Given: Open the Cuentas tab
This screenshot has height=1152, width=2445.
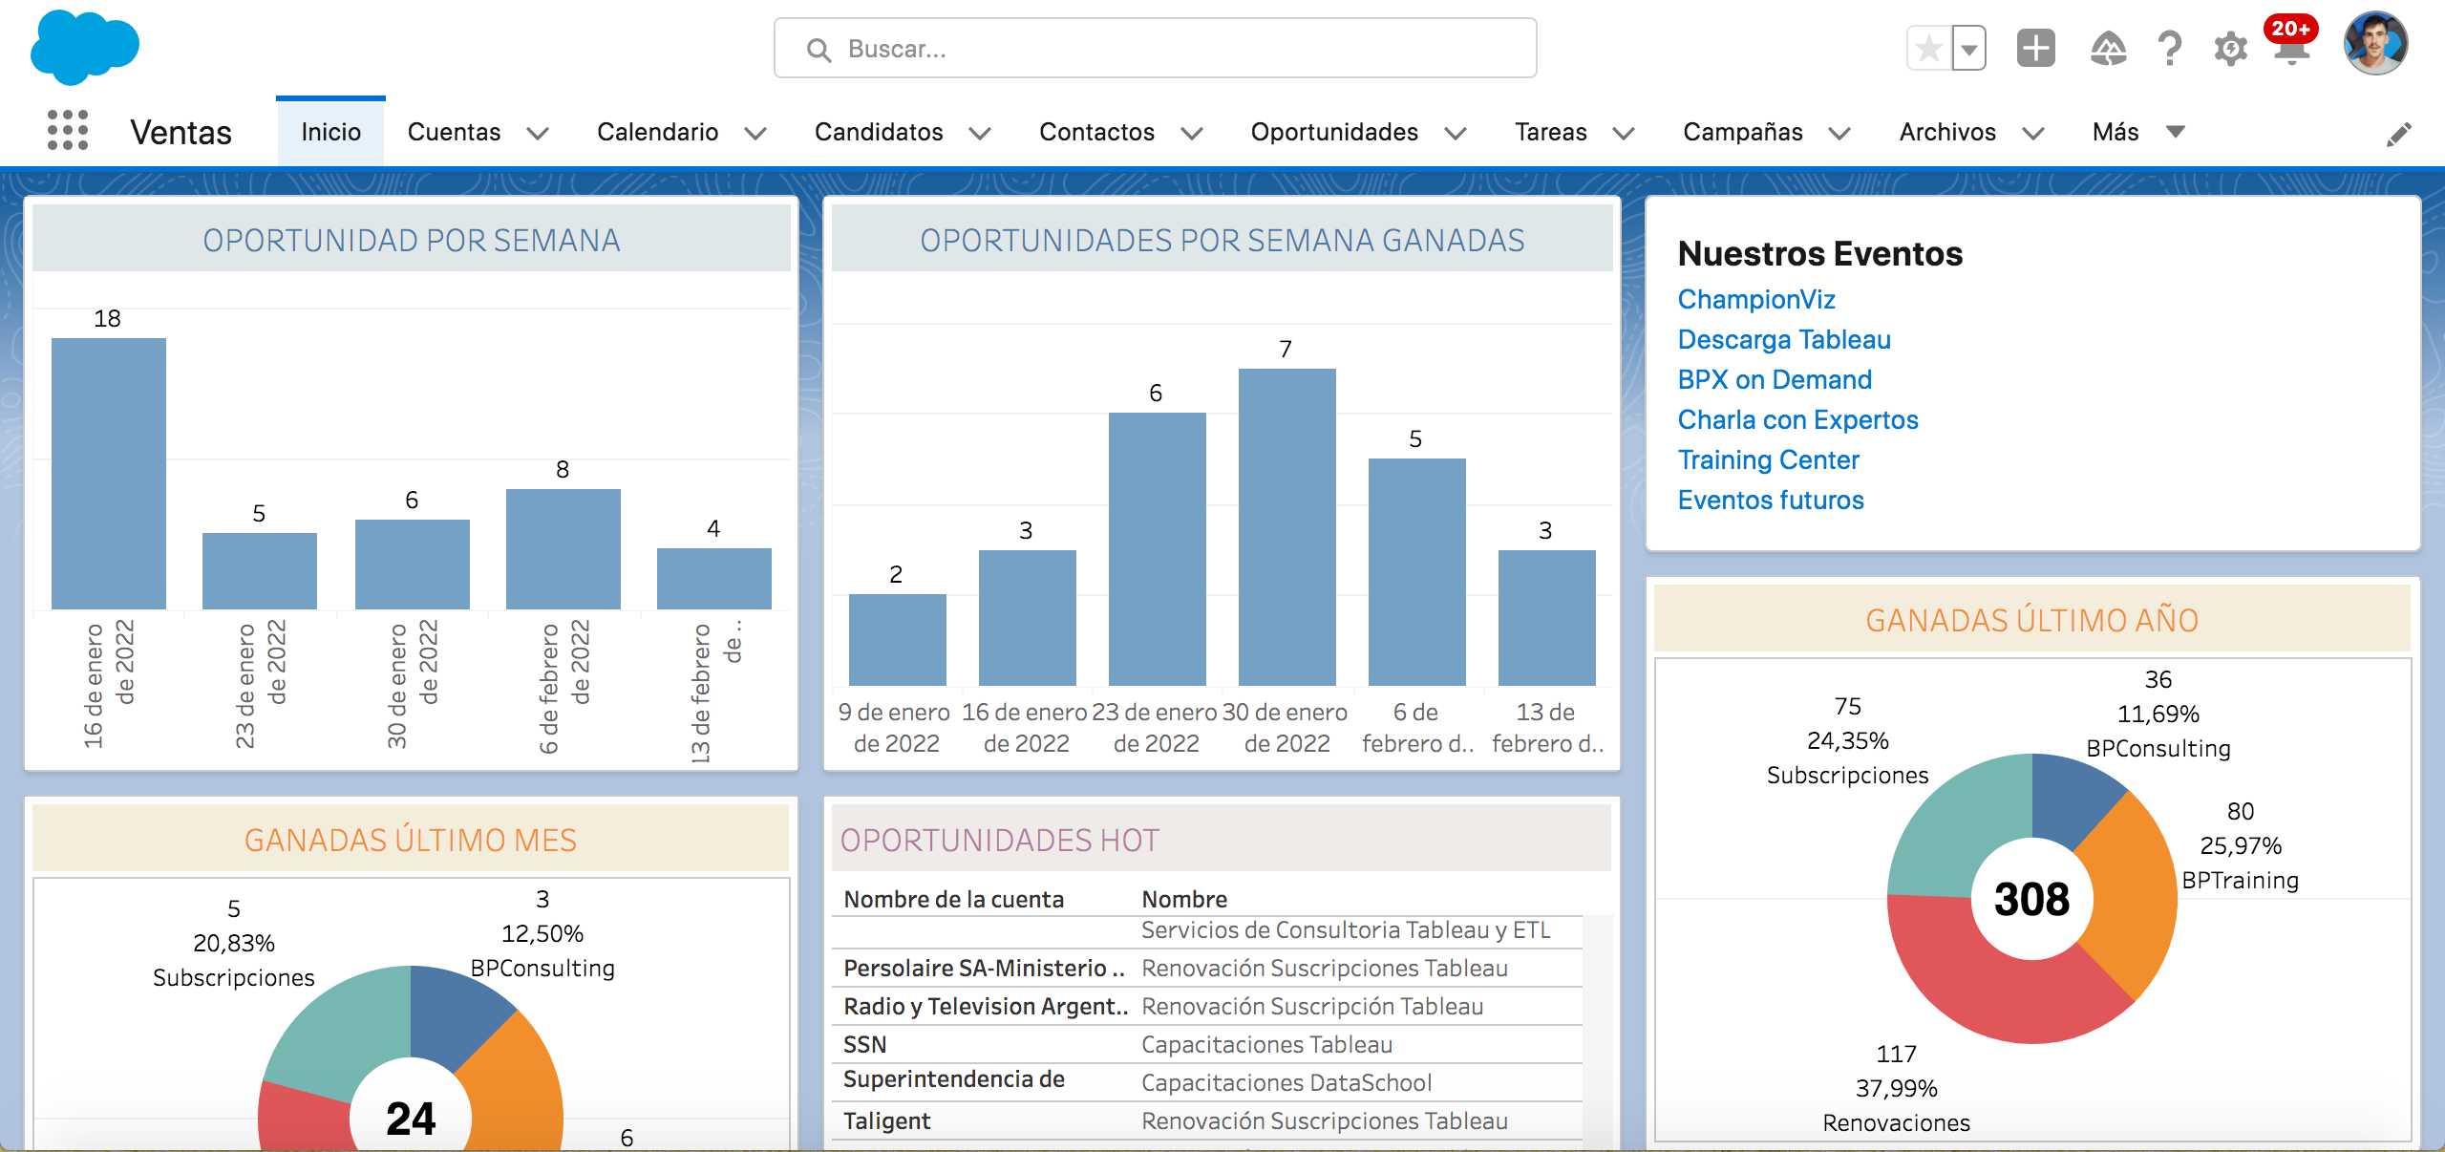Looking at the screenshot, I should (454, 132).
